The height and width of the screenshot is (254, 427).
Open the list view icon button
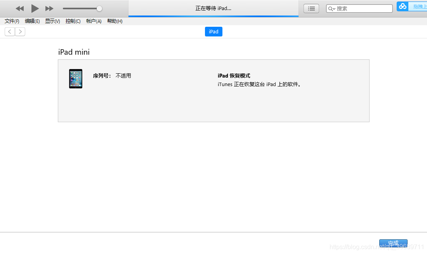[311, 9]
